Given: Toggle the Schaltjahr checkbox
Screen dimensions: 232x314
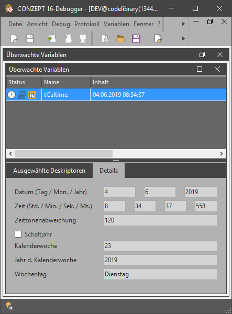Looking at the screenshot, I should tap(18, 234).
